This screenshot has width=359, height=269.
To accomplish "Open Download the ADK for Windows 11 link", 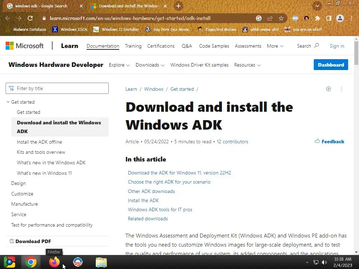I will pos(179,173).
